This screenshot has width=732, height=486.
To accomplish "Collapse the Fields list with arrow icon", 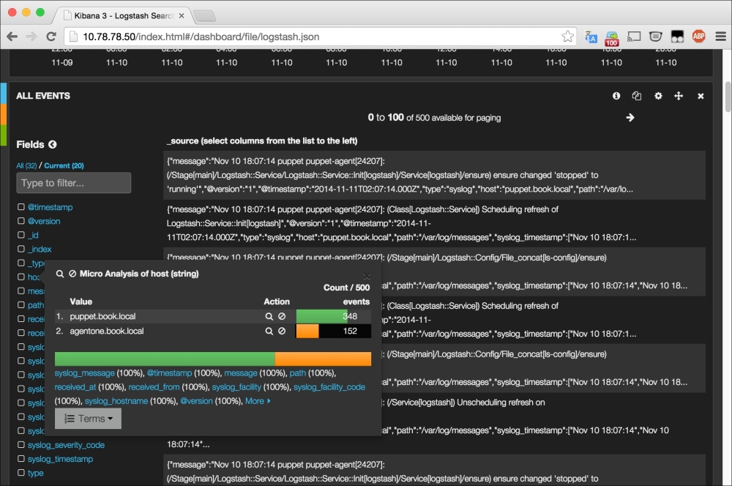I will 53,145.
